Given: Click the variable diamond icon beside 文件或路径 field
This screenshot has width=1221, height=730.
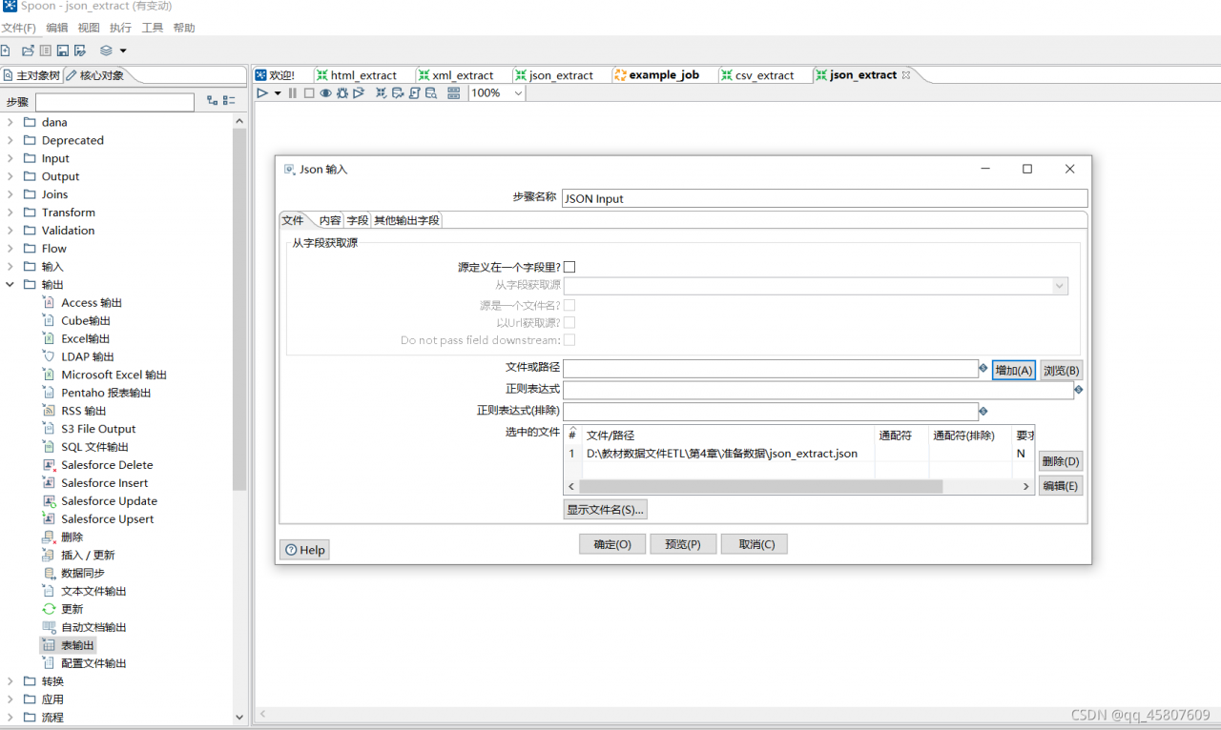Looking at the screenshot, I should pyautogui.click(x=983, y=368).
